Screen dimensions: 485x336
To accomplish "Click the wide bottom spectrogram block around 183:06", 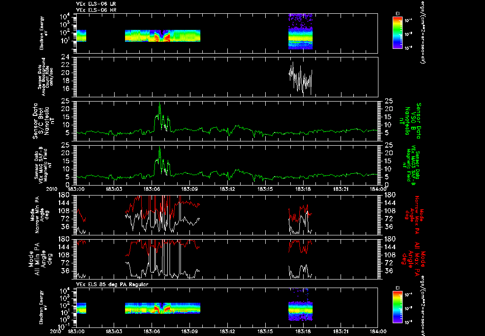I will [163, 308].
